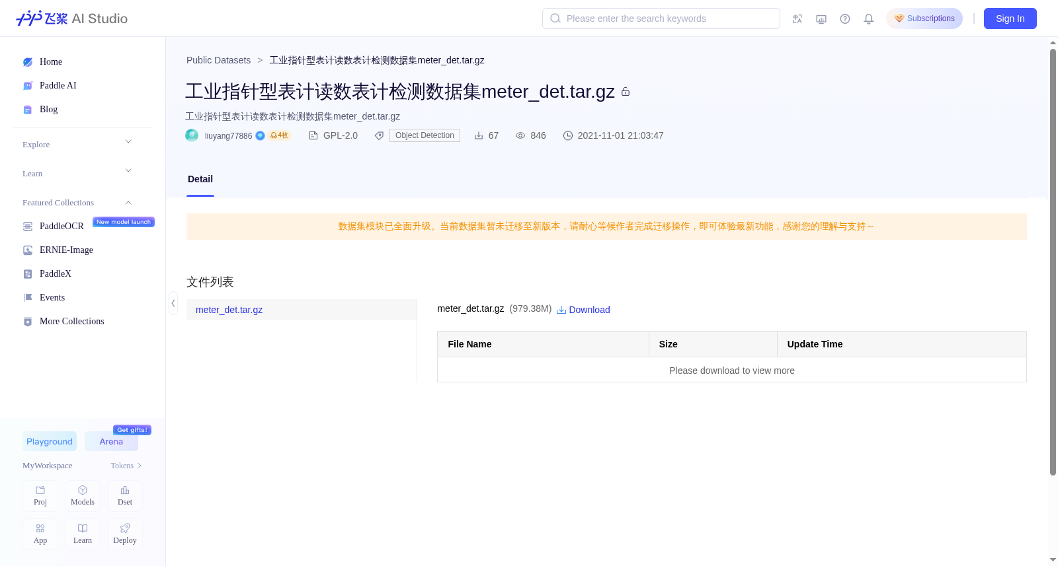This screenshot has height=566, width=1058.
Task: Open the Dset workspace shortcut
Action: tap(125, 496)
